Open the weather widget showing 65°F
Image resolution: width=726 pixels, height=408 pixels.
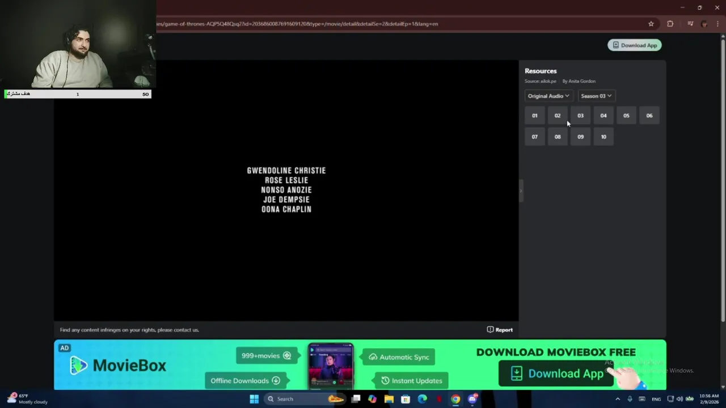coord(27,399)
